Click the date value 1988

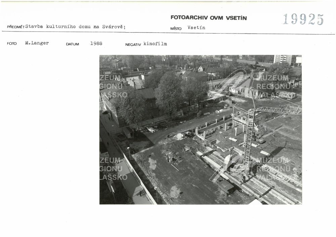pyautogui.click(x=96, y=43)
